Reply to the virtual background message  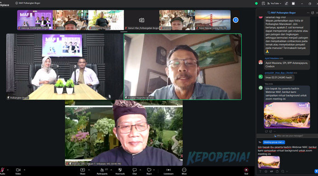click(266, 131)
